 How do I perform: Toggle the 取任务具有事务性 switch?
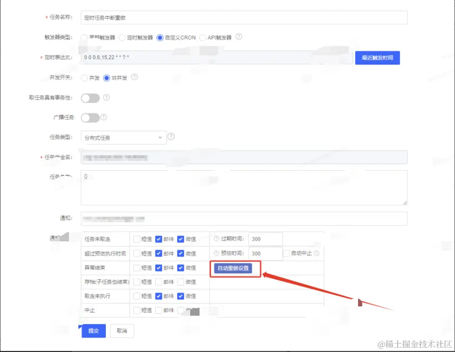pos(90,98)
